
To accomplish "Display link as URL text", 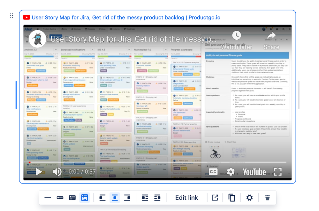I will 48,198.
